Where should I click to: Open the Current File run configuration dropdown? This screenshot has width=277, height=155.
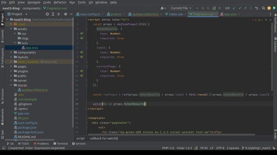[181, 8]
